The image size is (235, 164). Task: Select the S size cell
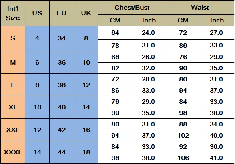coord(13,38)
